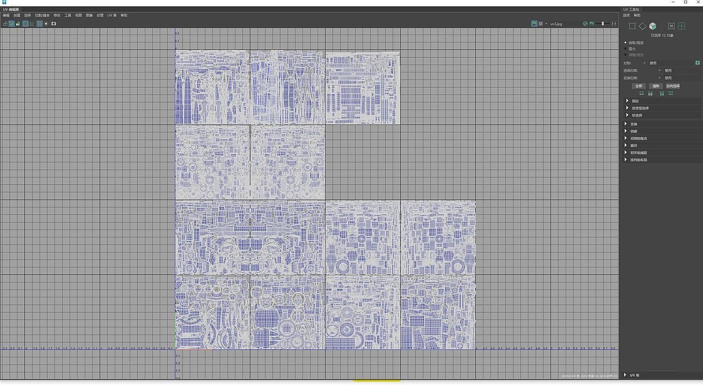
Task: Click the window maximize button
Action: (685, 2)
